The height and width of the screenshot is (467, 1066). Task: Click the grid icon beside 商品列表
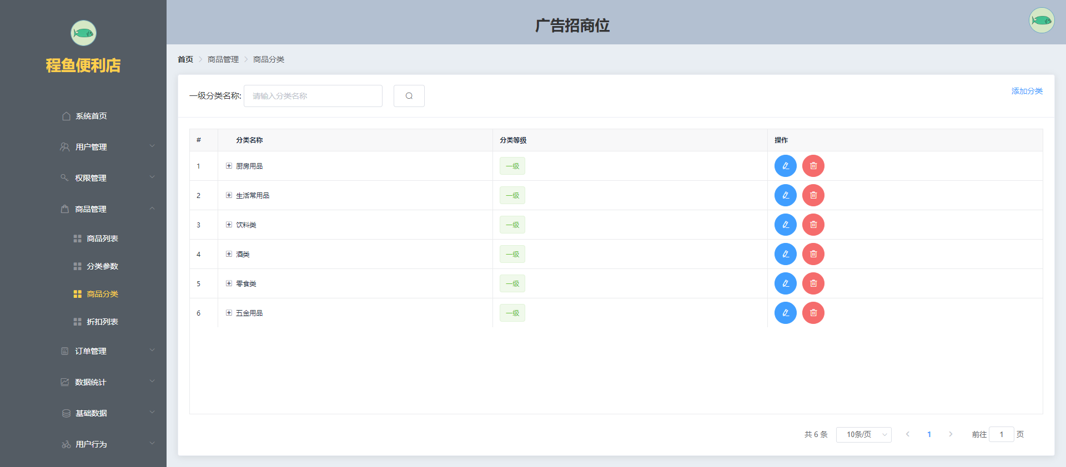(x=78, y=238)
